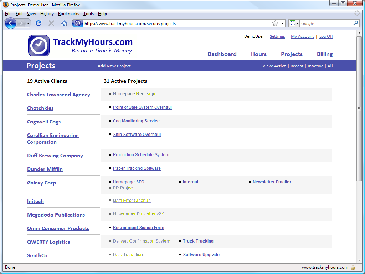365x274 pixels.
Task: Click the TrackMyHours clock logo
Action: coord(38,46)
